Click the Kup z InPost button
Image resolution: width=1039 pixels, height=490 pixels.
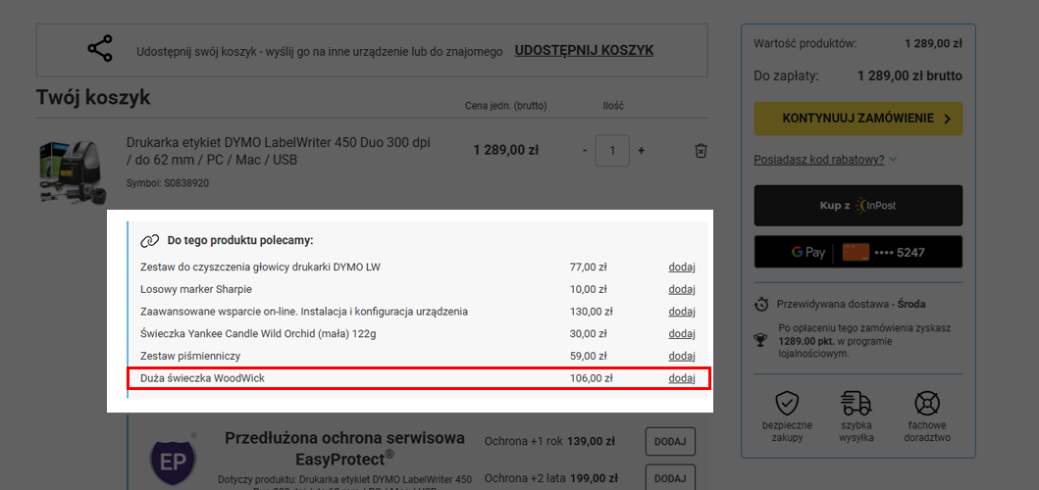point(858,205)
